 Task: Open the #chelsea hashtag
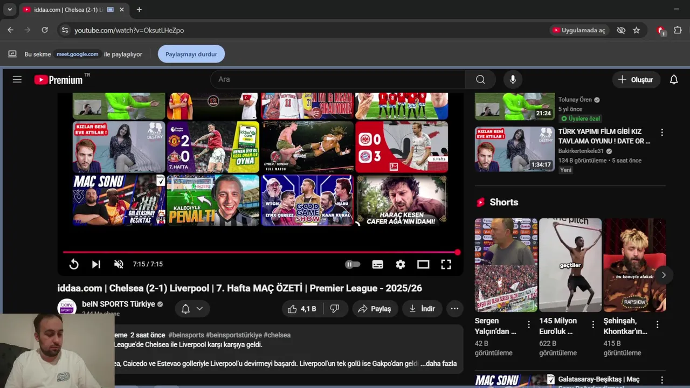(x=277, y=335)
